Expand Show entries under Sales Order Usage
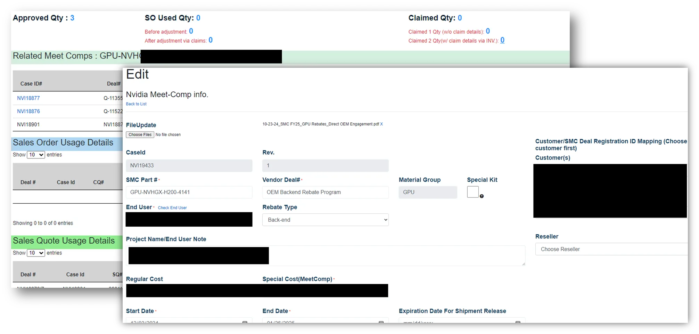Image resolution: width=699 pixels, height=334 pixels. [36, 155]
